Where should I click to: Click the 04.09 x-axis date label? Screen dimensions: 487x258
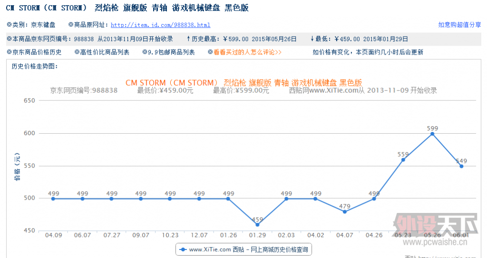tap(53, 235)
